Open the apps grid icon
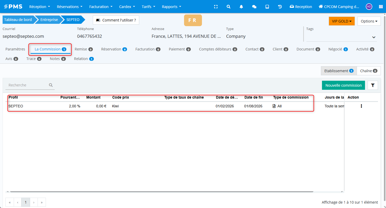Screen dimensions: 386x208 click(381, 7)
